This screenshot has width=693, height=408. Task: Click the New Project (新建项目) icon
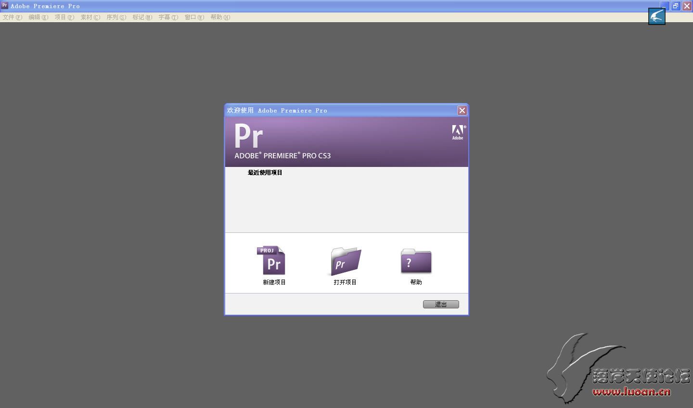tap(271, 260)
